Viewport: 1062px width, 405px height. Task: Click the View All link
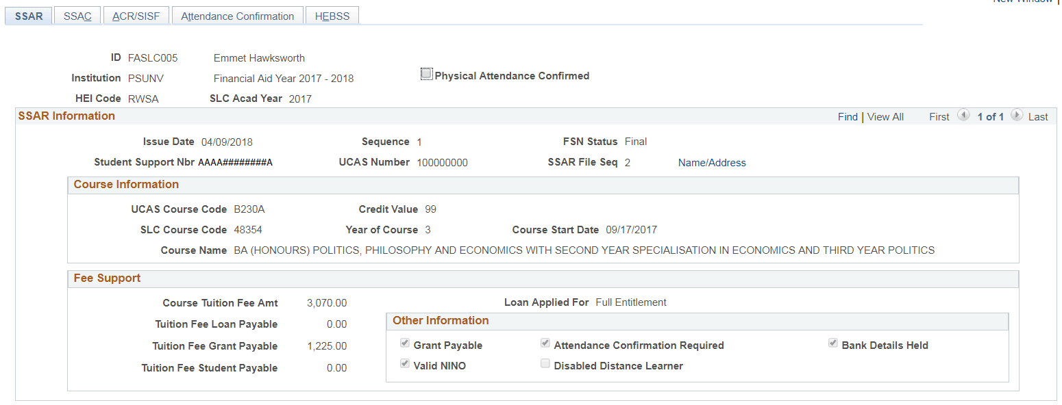pyautogui.click(x=885, y=116)
